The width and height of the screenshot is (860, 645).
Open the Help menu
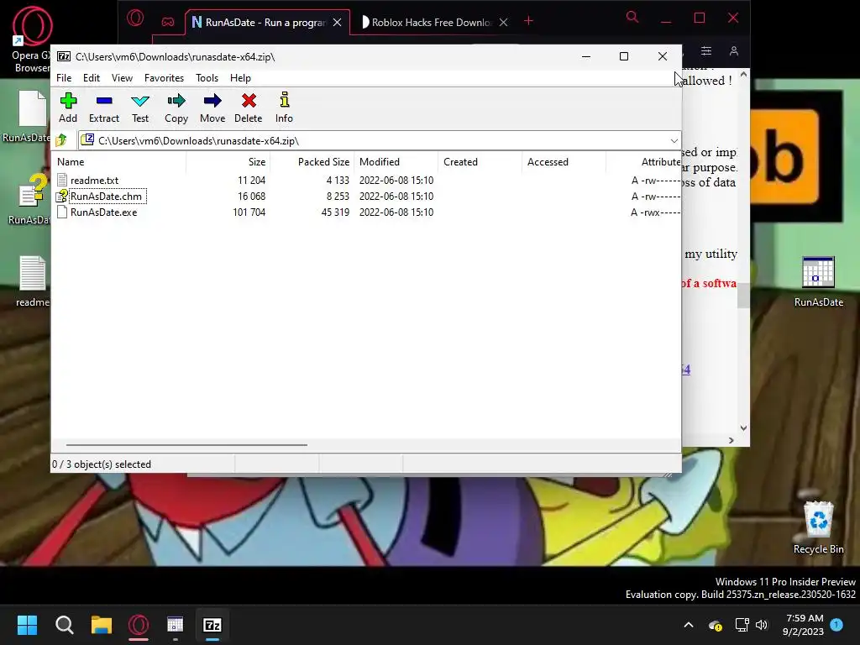click(240, 78)
